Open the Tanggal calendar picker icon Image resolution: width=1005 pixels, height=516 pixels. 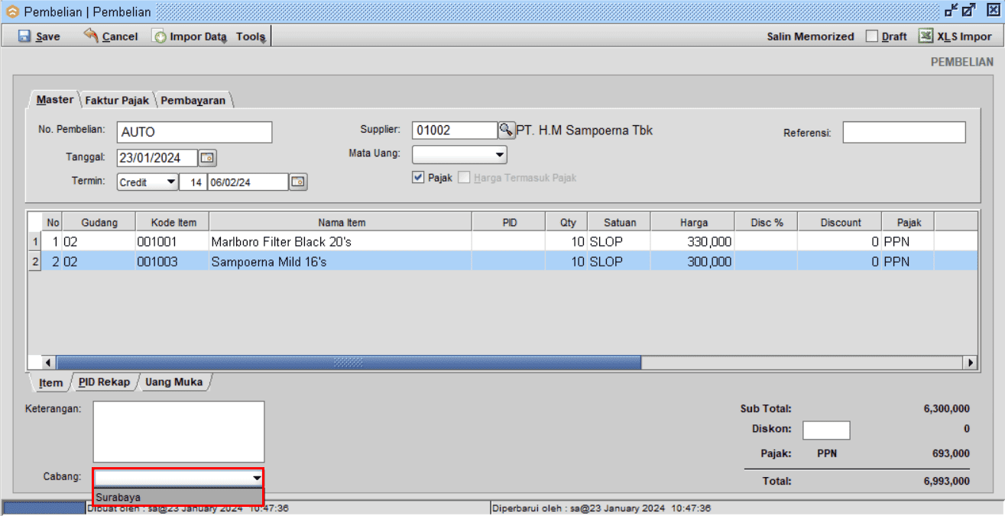tap(207, 158)
